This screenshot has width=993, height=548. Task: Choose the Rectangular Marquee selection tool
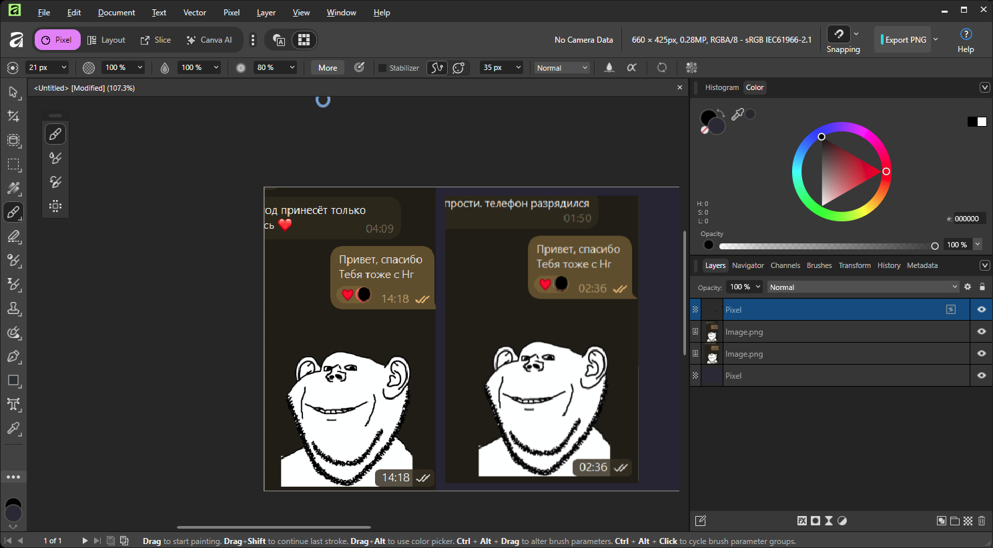coord(13,164)
